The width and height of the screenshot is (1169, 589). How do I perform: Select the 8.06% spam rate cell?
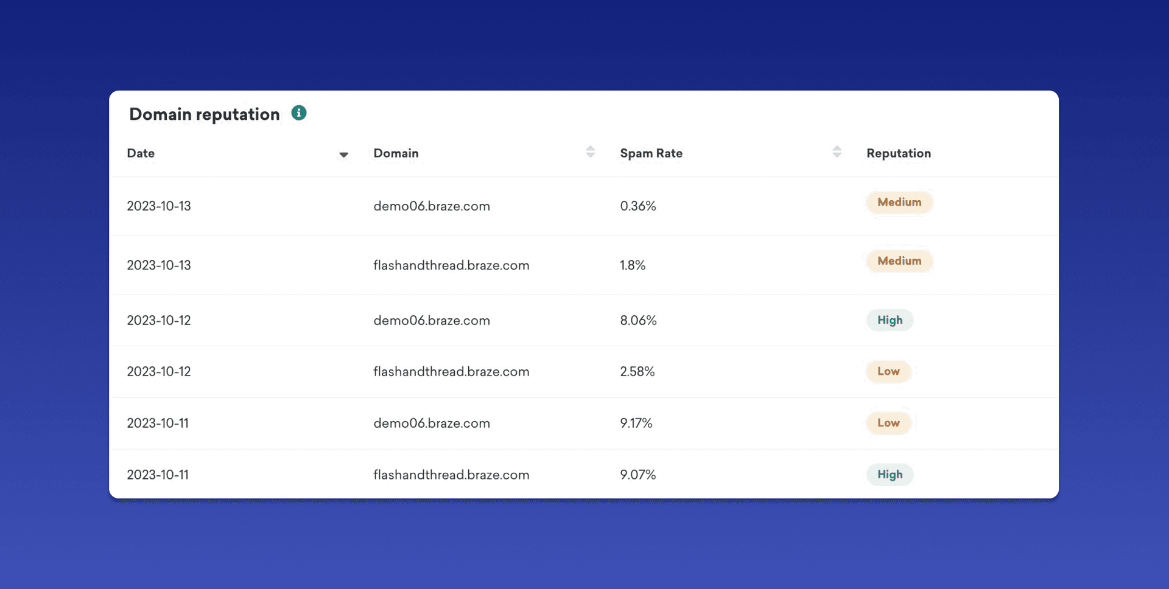click(638, 321)
